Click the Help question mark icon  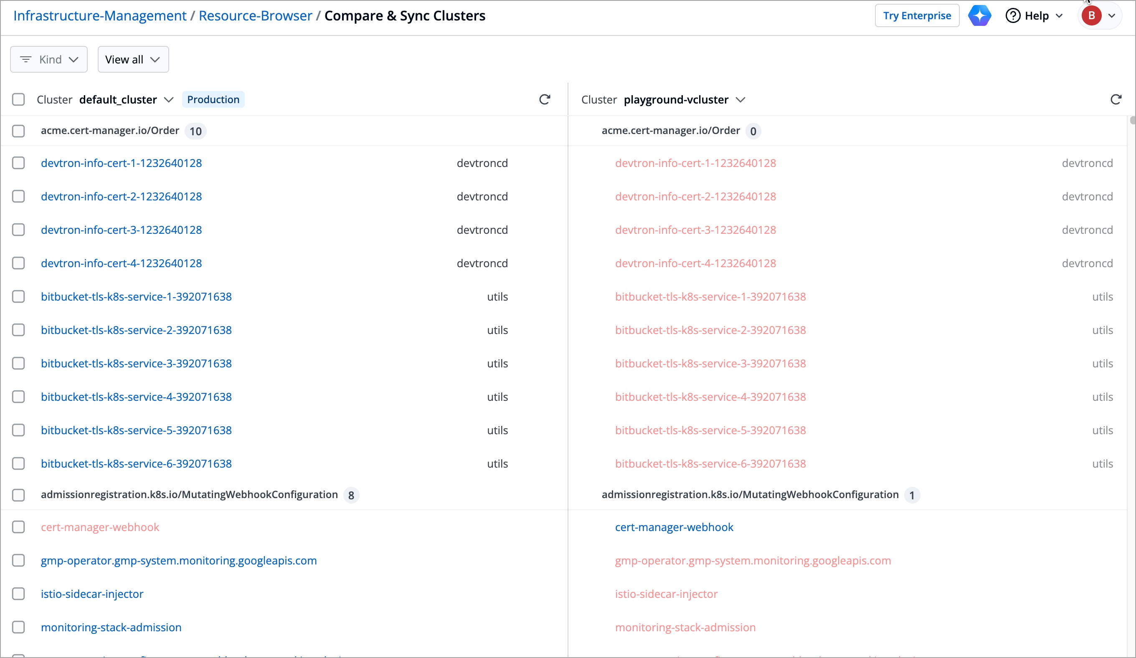[1012, 15]
